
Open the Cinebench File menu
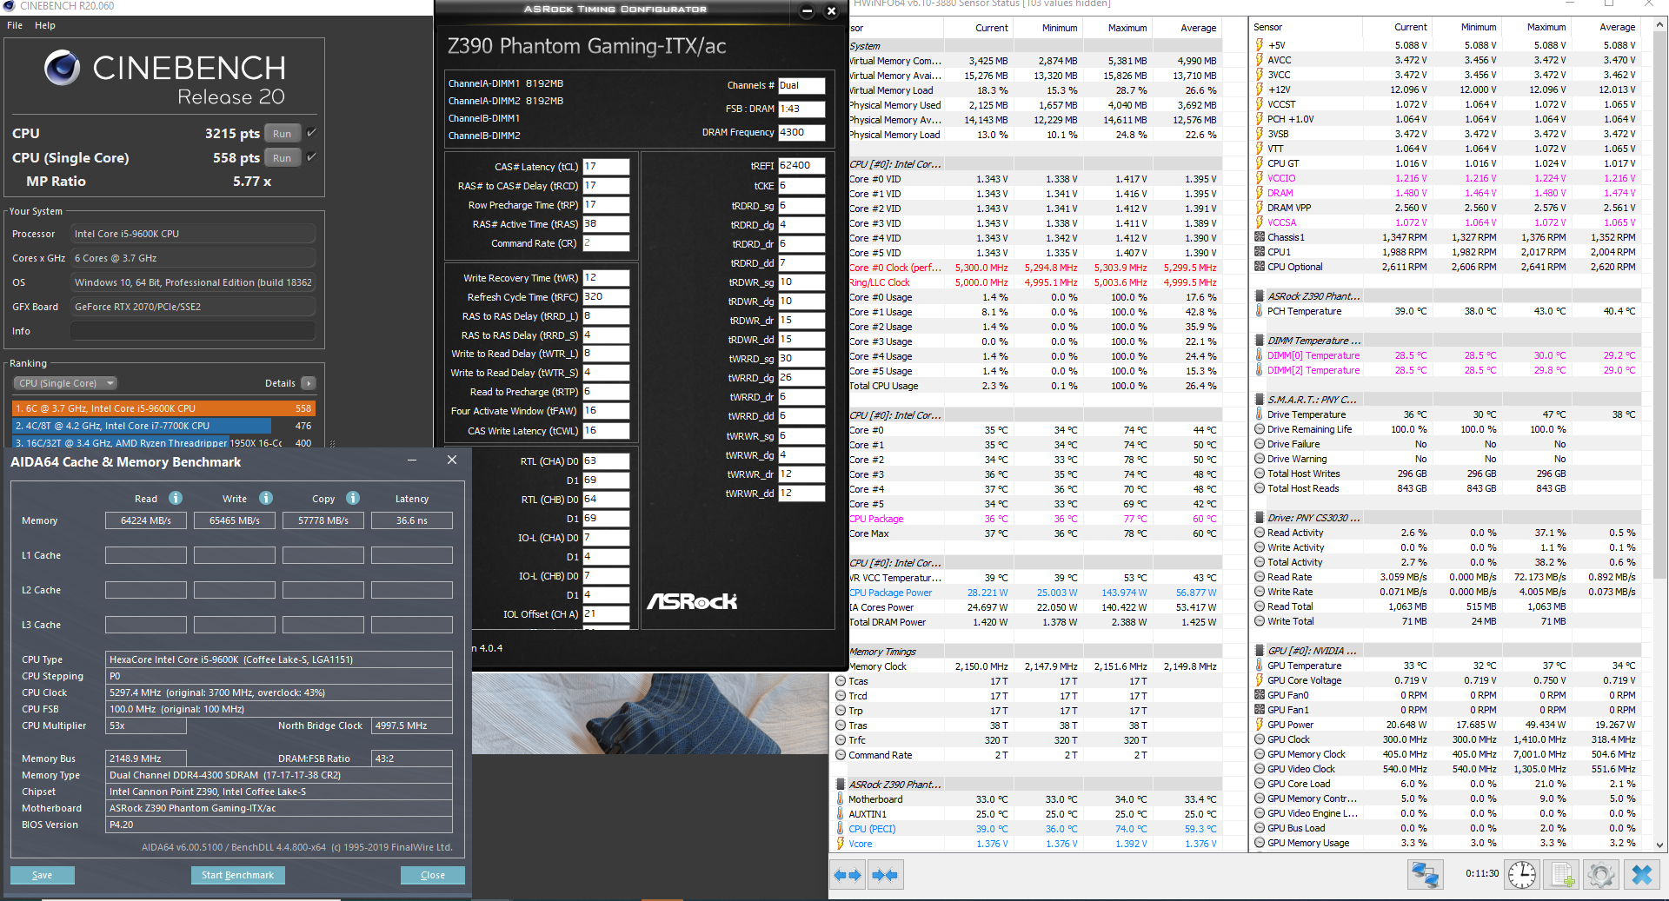pos(15,25)
